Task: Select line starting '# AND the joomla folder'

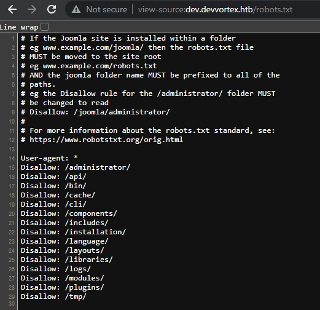Action: pyautogui.click(x=150, y=75)
